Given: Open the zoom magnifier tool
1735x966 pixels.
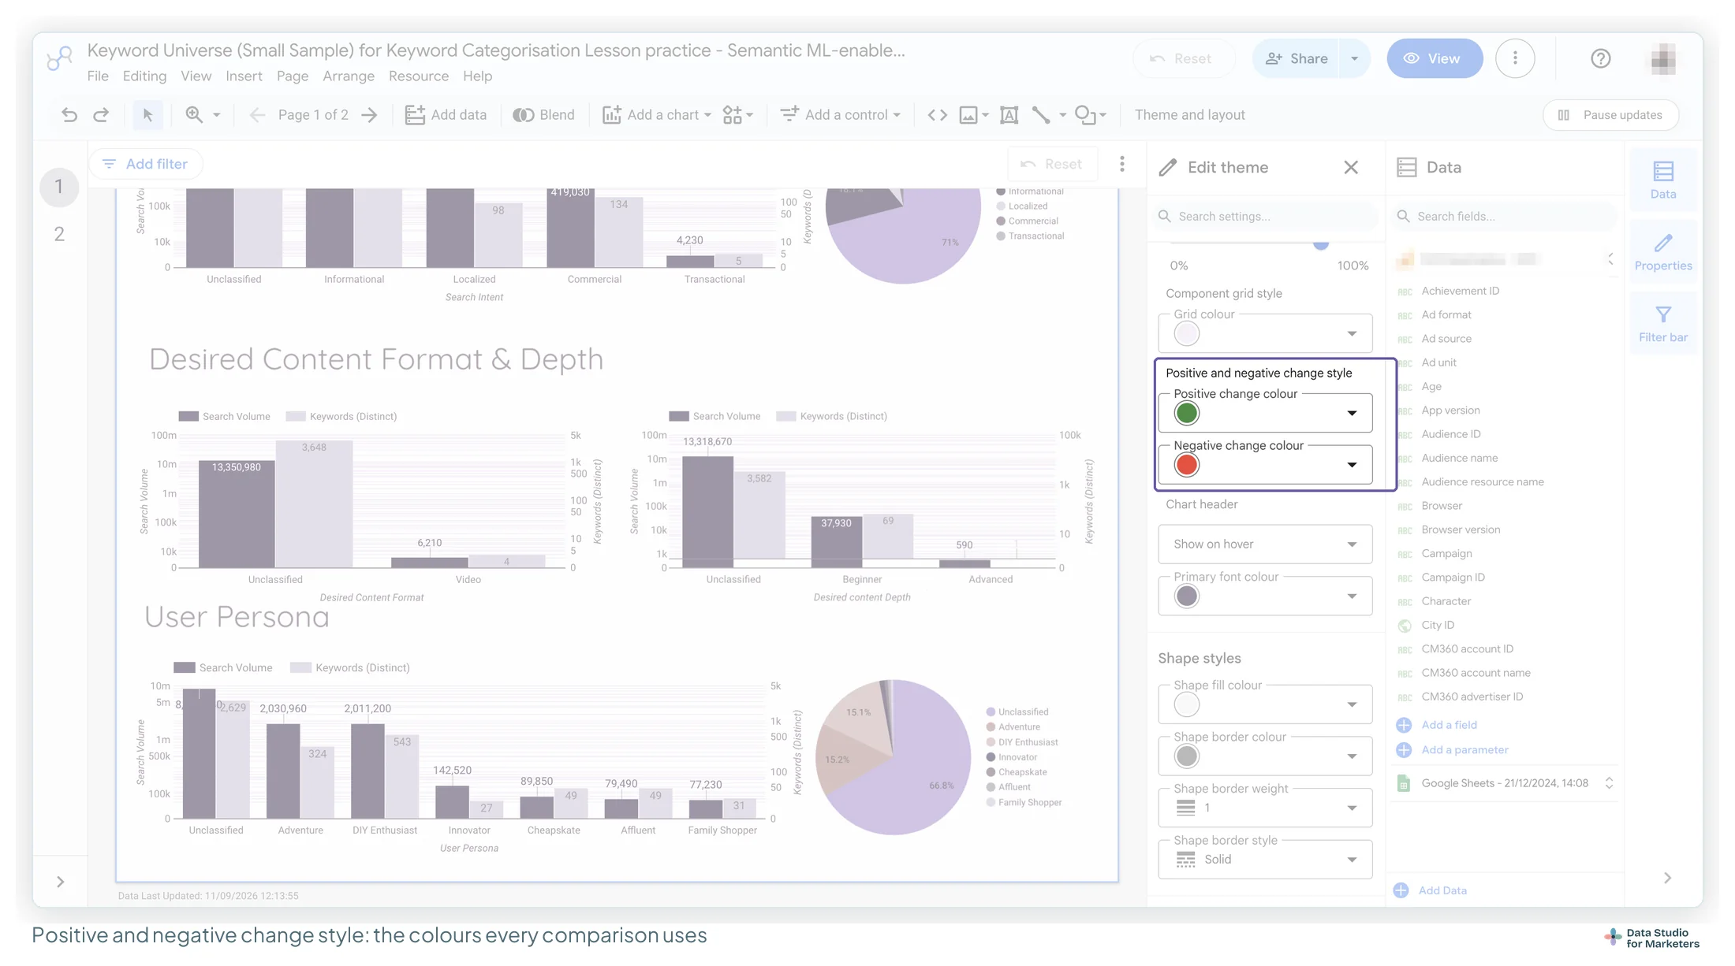Looking at the screenshot, I should tap(194, 115).
